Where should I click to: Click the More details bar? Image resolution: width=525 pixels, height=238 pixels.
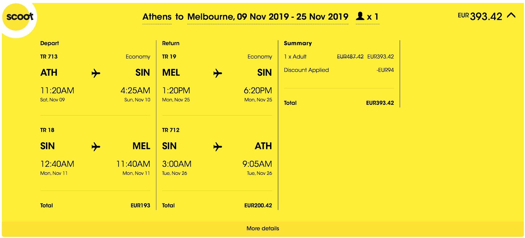click(262, 229)
